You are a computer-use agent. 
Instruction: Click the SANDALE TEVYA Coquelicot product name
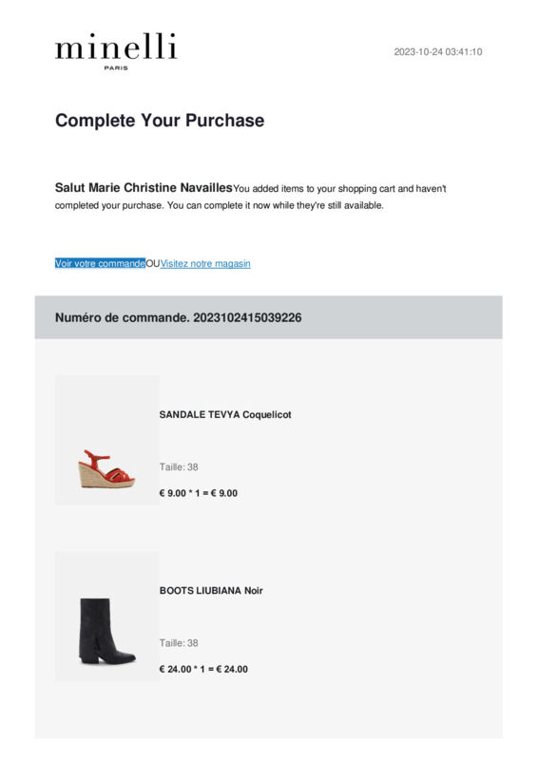[x=225, y=414]
